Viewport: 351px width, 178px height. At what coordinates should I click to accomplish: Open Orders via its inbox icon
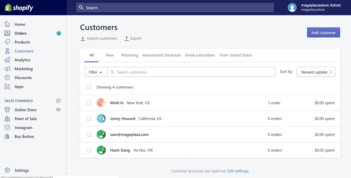point(7,33)
